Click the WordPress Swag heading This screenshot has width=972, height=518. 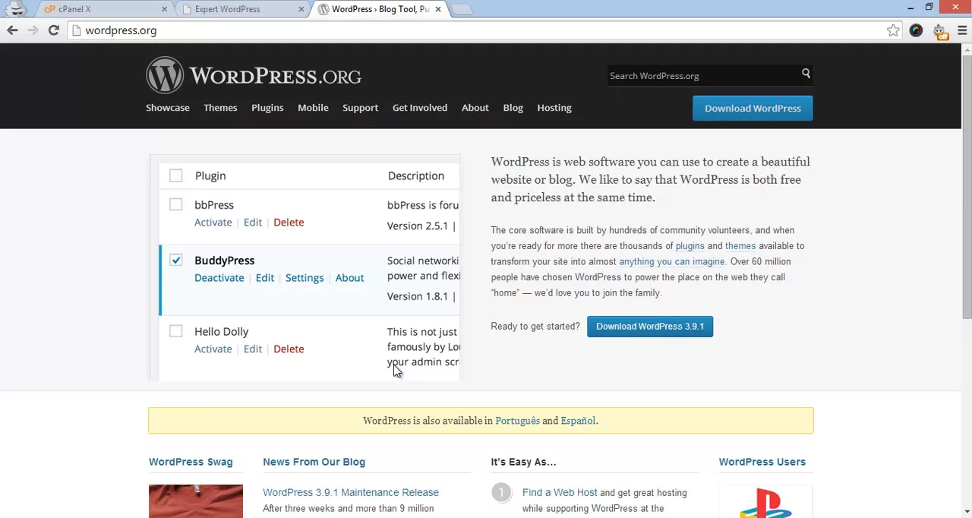[191, 462]
